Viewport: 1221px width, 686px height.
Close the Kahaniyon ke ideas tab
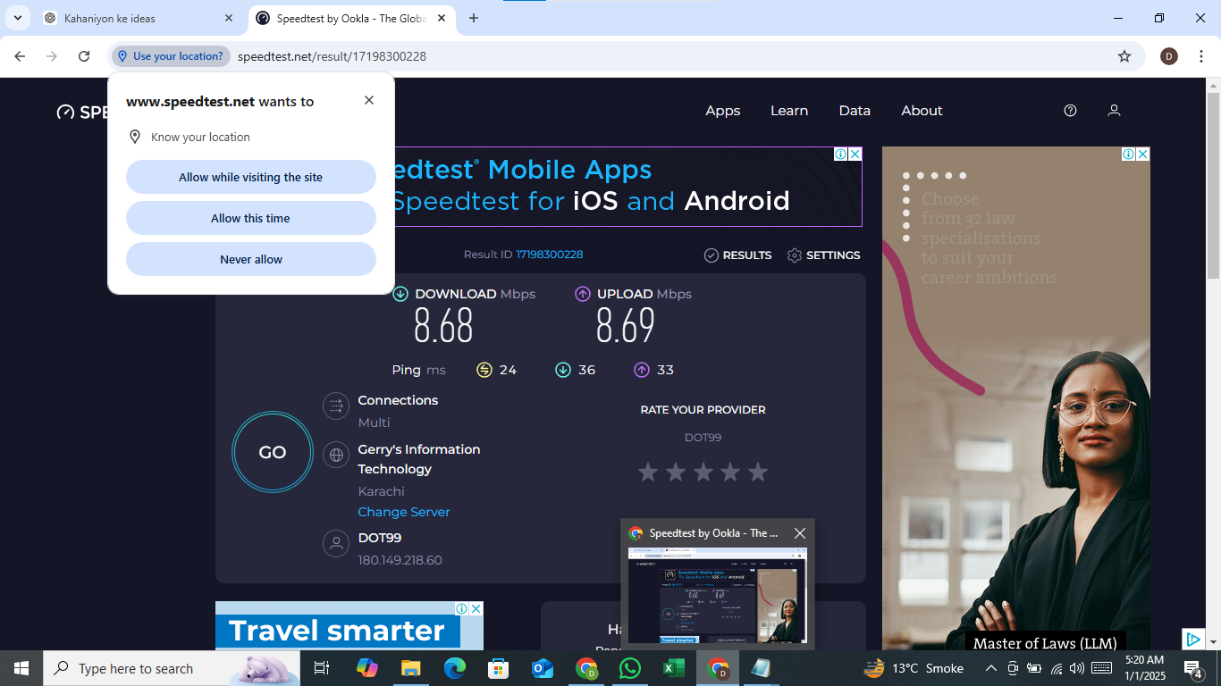tap(229, 18)
